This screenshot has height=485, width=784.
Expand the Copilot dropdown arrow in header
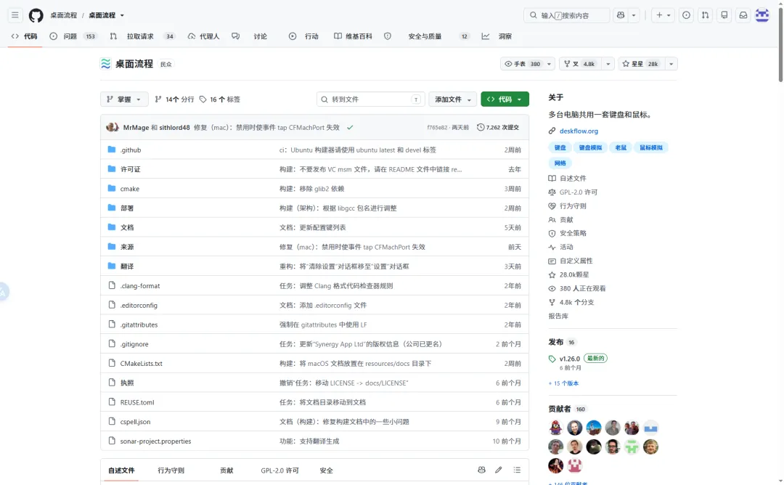[634, 15]
